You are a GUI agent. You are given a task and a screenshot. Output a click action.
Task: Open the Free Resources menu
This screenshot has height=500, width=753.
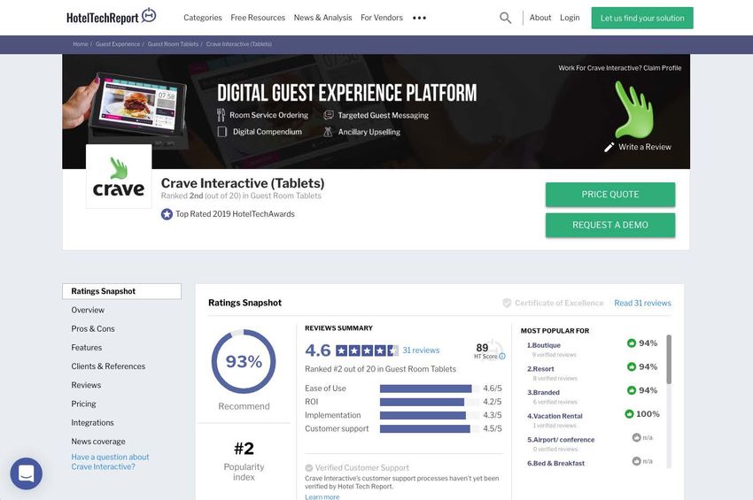(258, 18)
